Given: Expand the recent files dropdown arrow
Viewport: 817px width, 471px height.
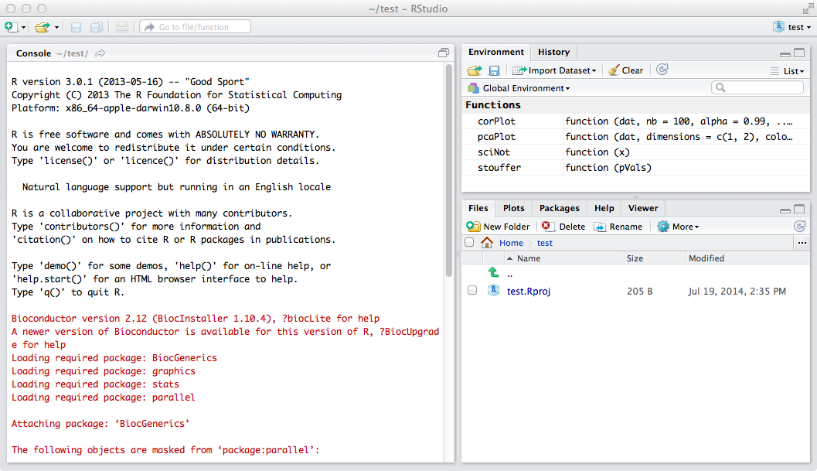Looking at the screenshot, I should coord(56,28).
